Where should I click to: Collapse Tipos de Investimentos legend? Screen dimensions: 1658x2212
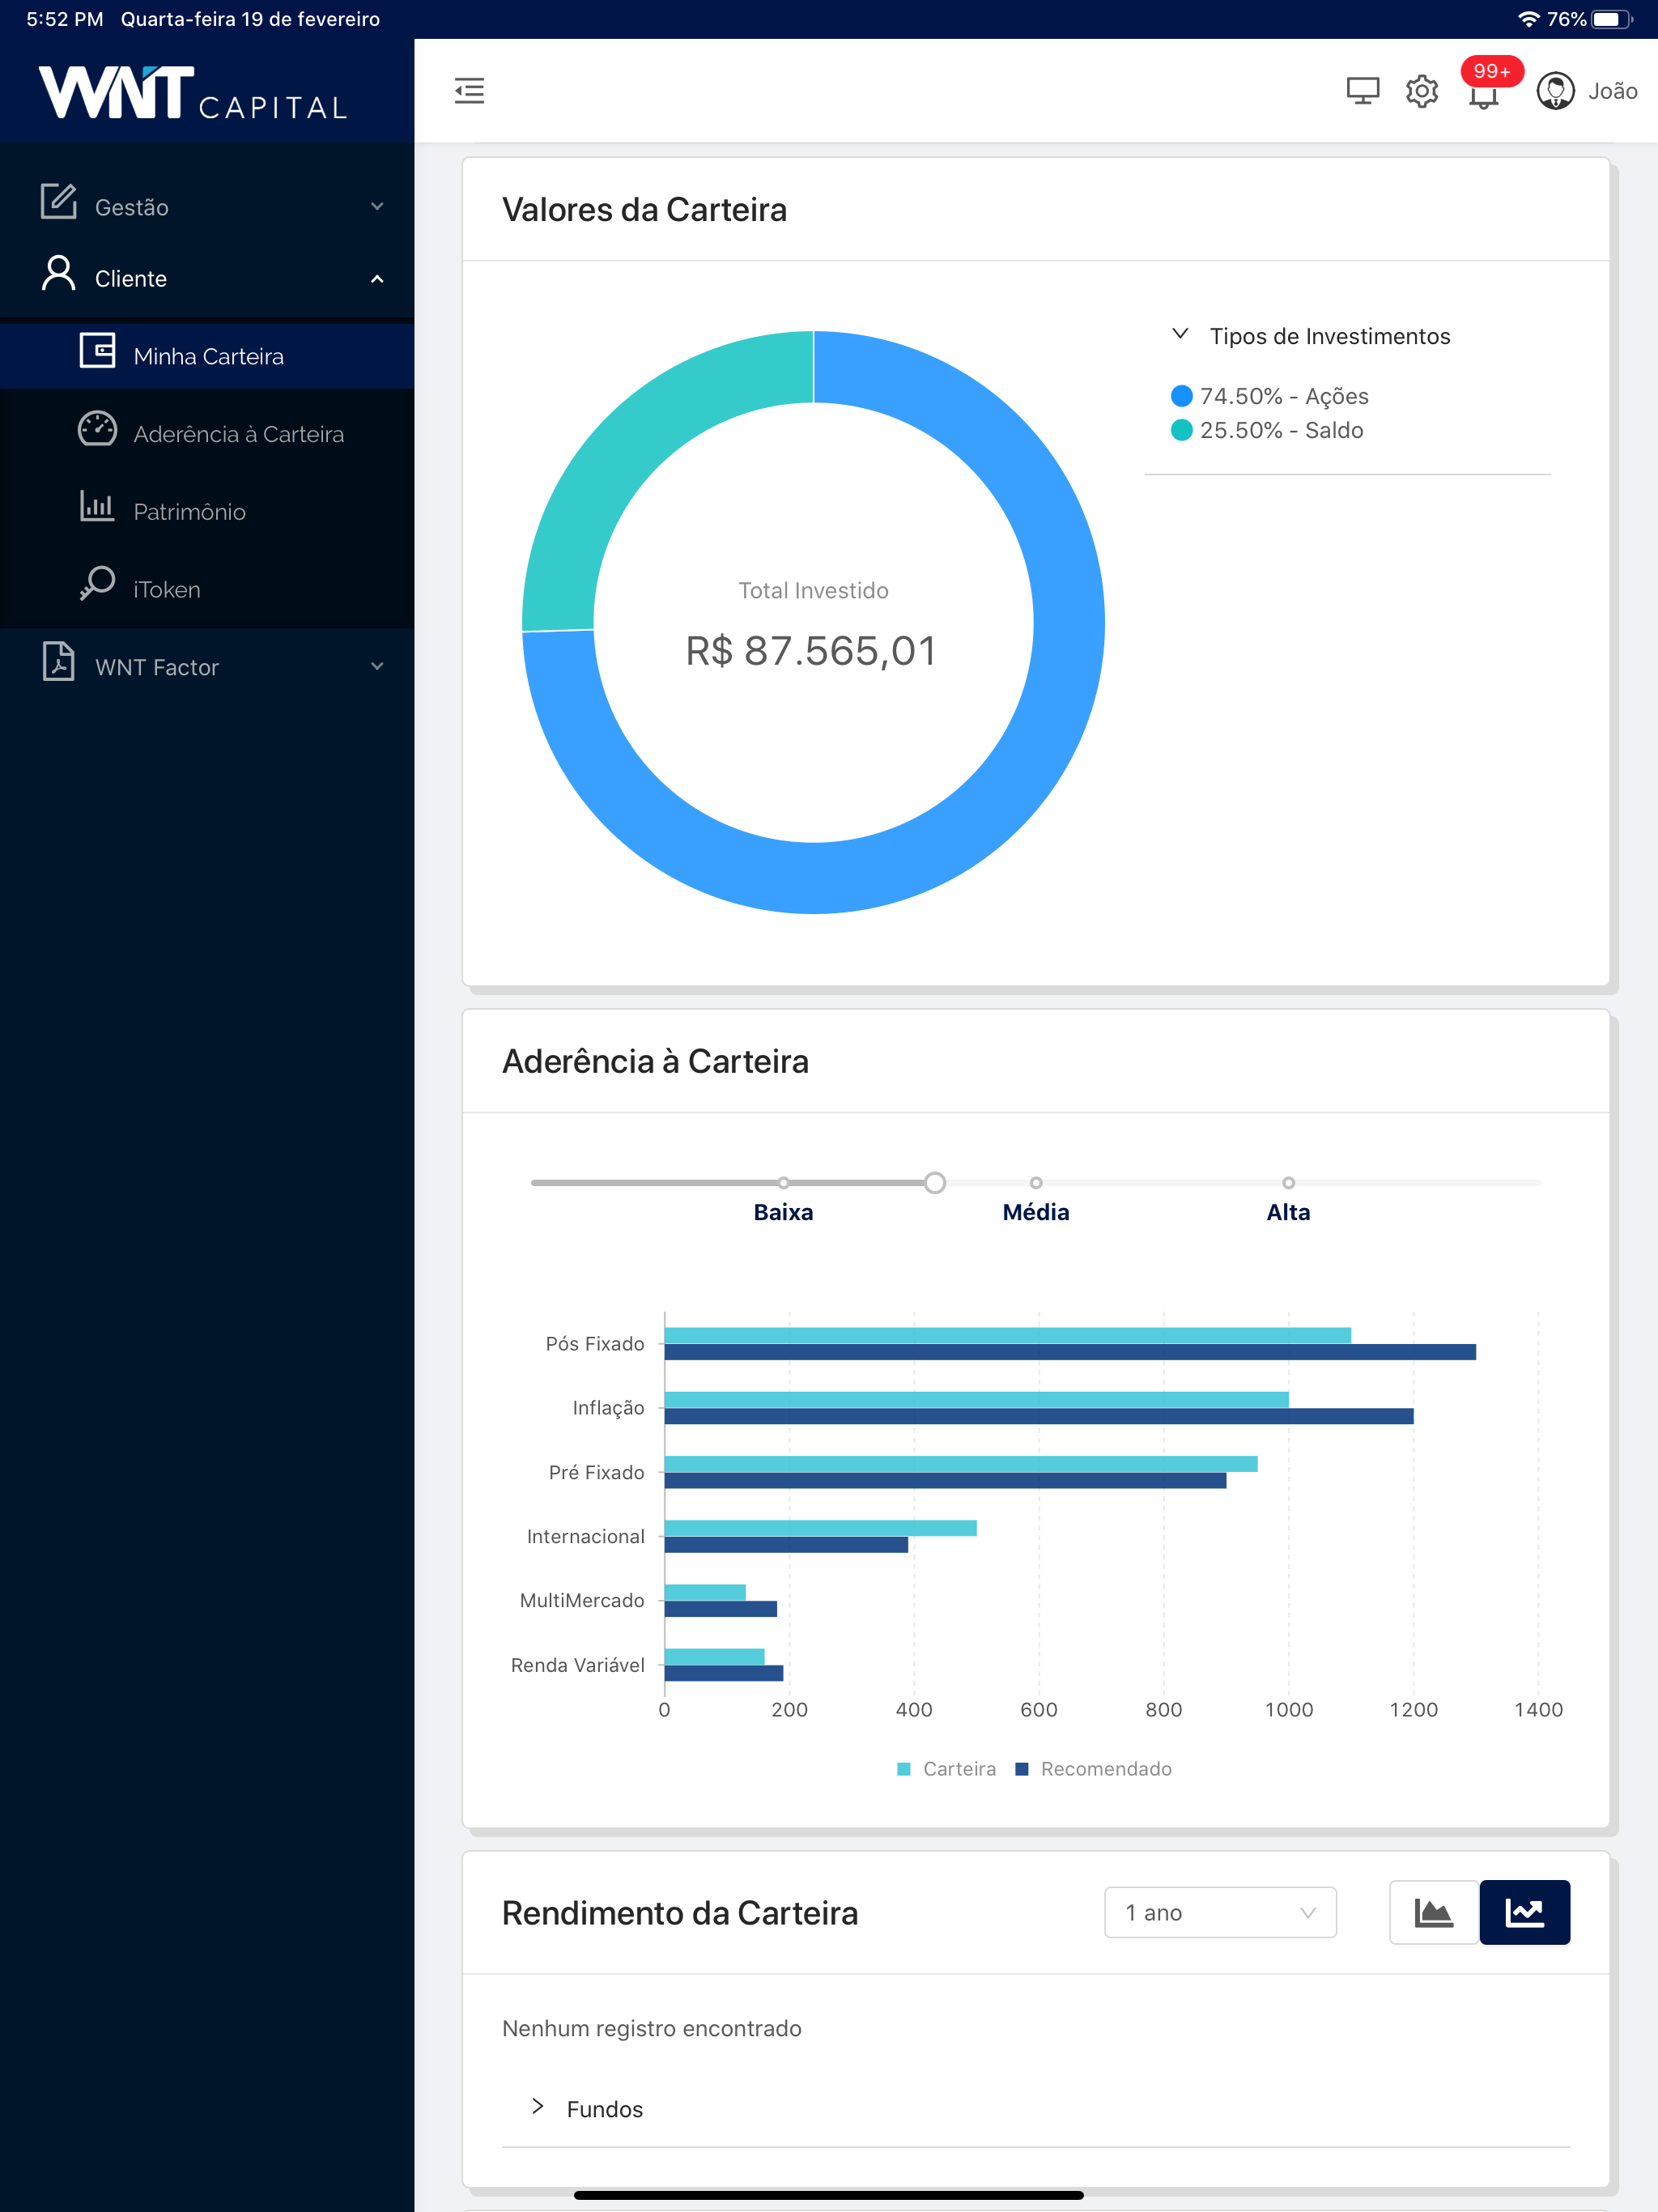tap(1180, 334)
